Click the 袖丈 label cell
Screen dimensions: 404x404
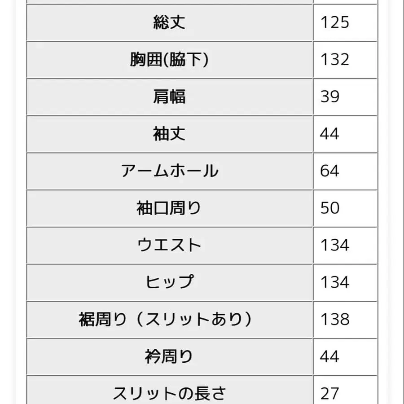point(169,134)
